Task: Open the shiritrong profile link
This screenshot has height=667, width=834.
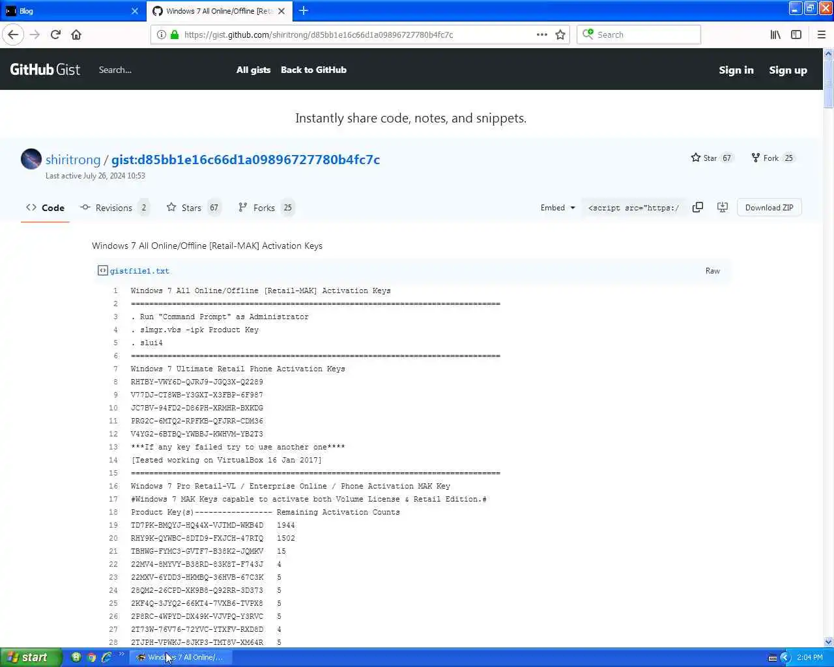Action: click(73, 160)
